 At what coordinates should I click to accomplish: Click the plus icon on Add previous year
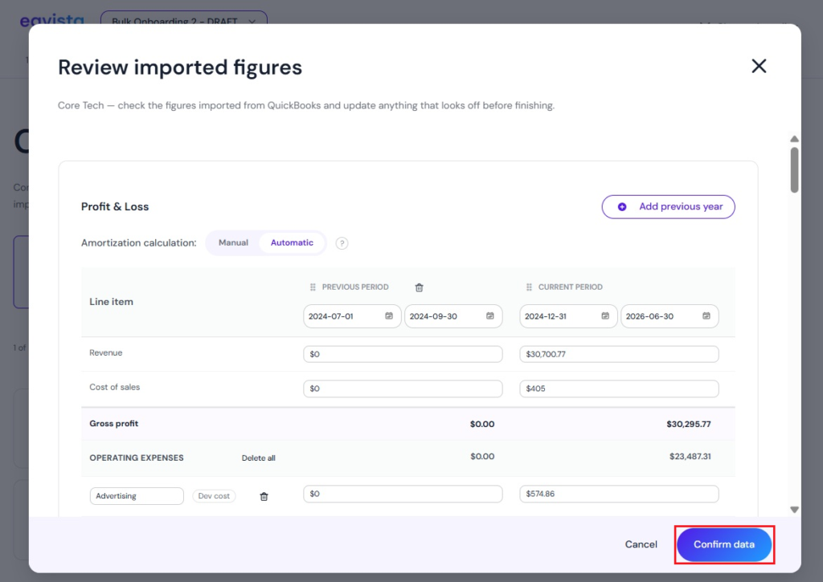point(622,206)
